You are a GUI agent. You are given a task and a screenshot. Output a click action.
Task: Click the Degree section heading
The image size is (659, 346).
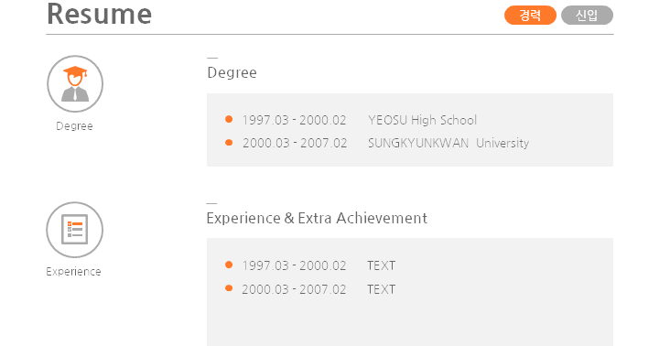click(x=232, y=72)
